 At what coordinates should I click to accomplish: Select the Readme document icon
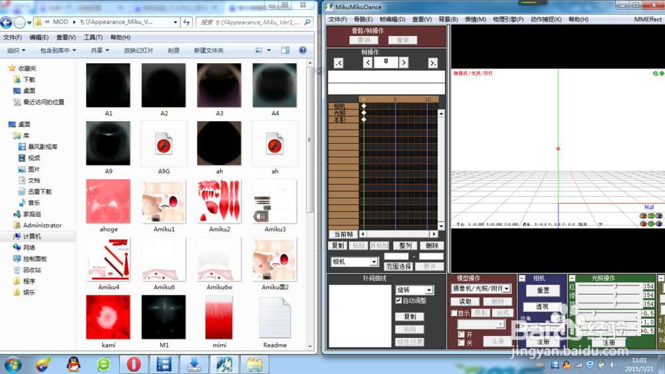(275, 317)
